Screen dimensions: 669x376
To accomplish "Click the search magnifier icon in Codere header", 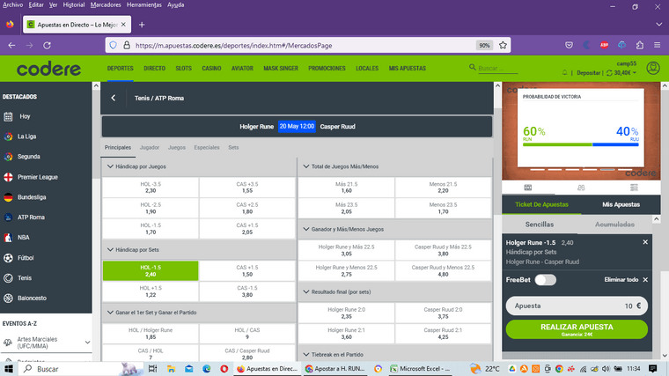I will tap(473, 68).
